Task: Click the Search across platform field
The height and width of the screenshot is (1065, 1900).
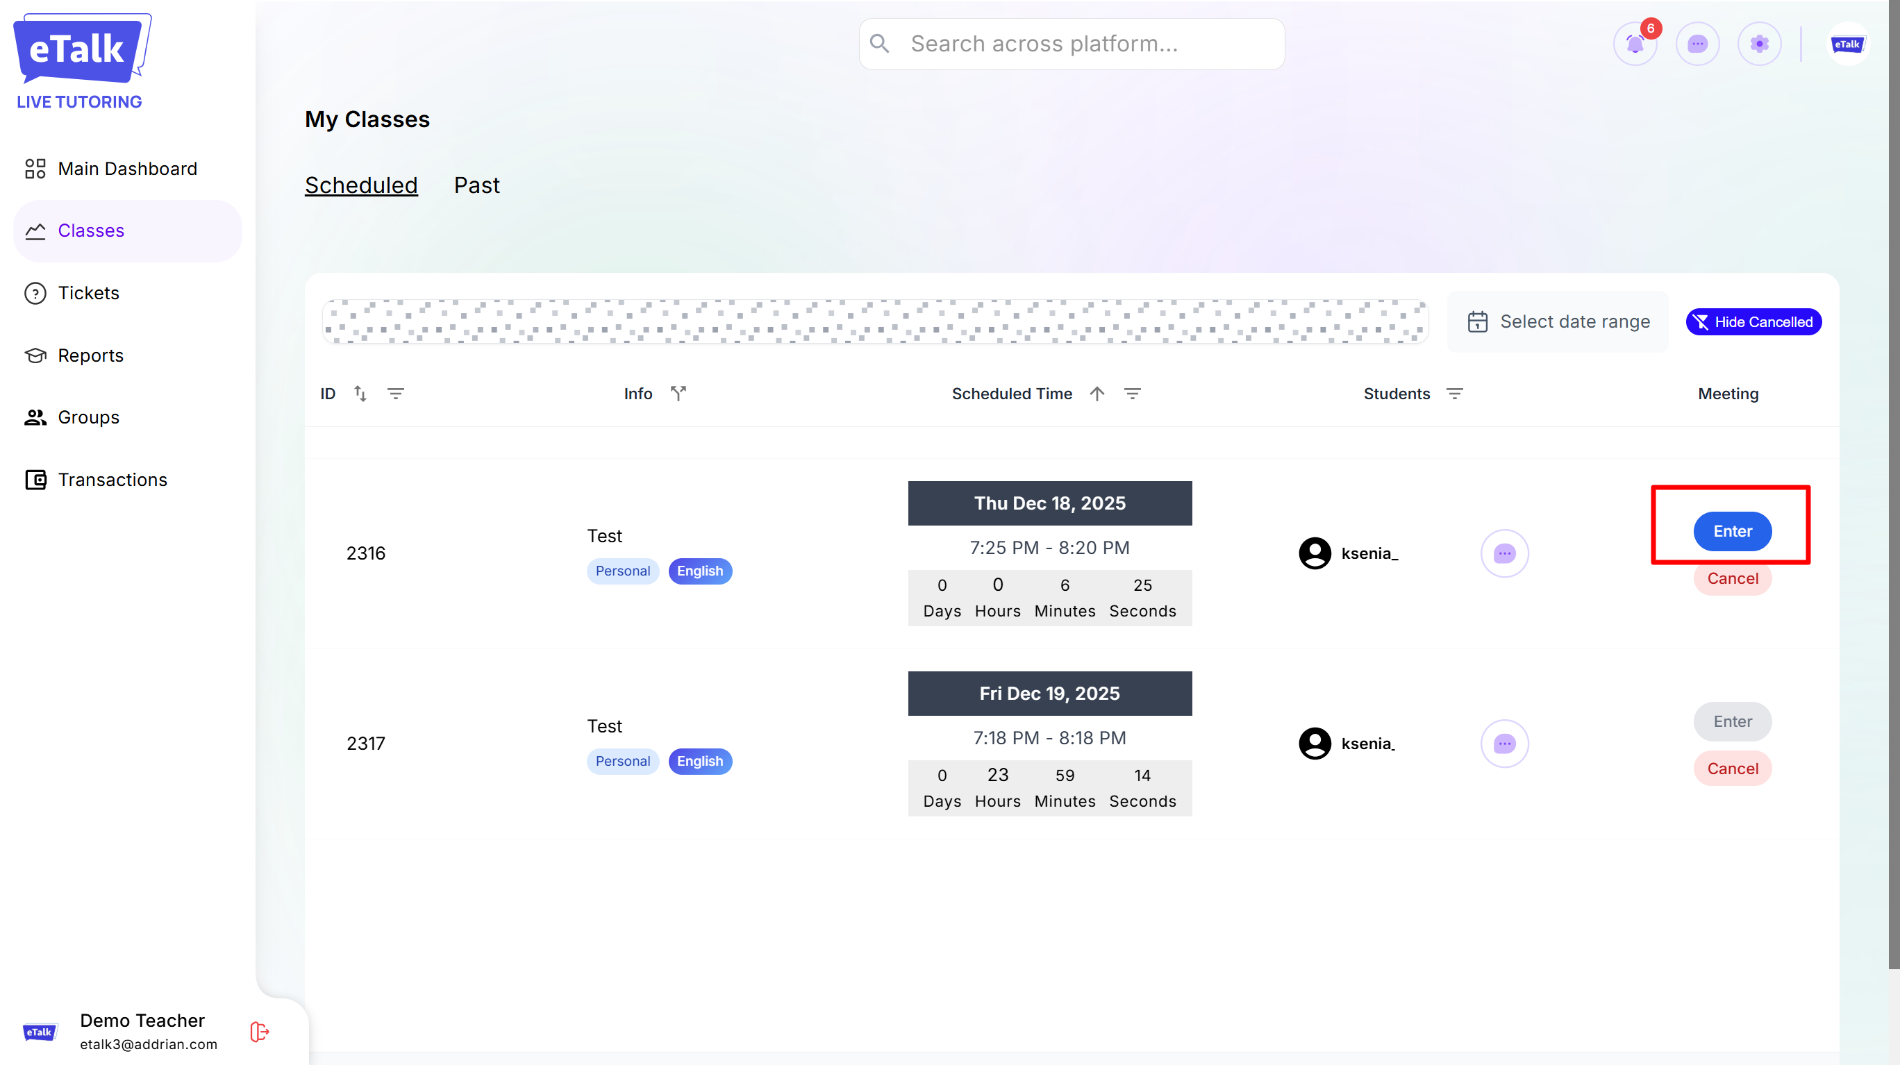Action: click(1071, 44)
